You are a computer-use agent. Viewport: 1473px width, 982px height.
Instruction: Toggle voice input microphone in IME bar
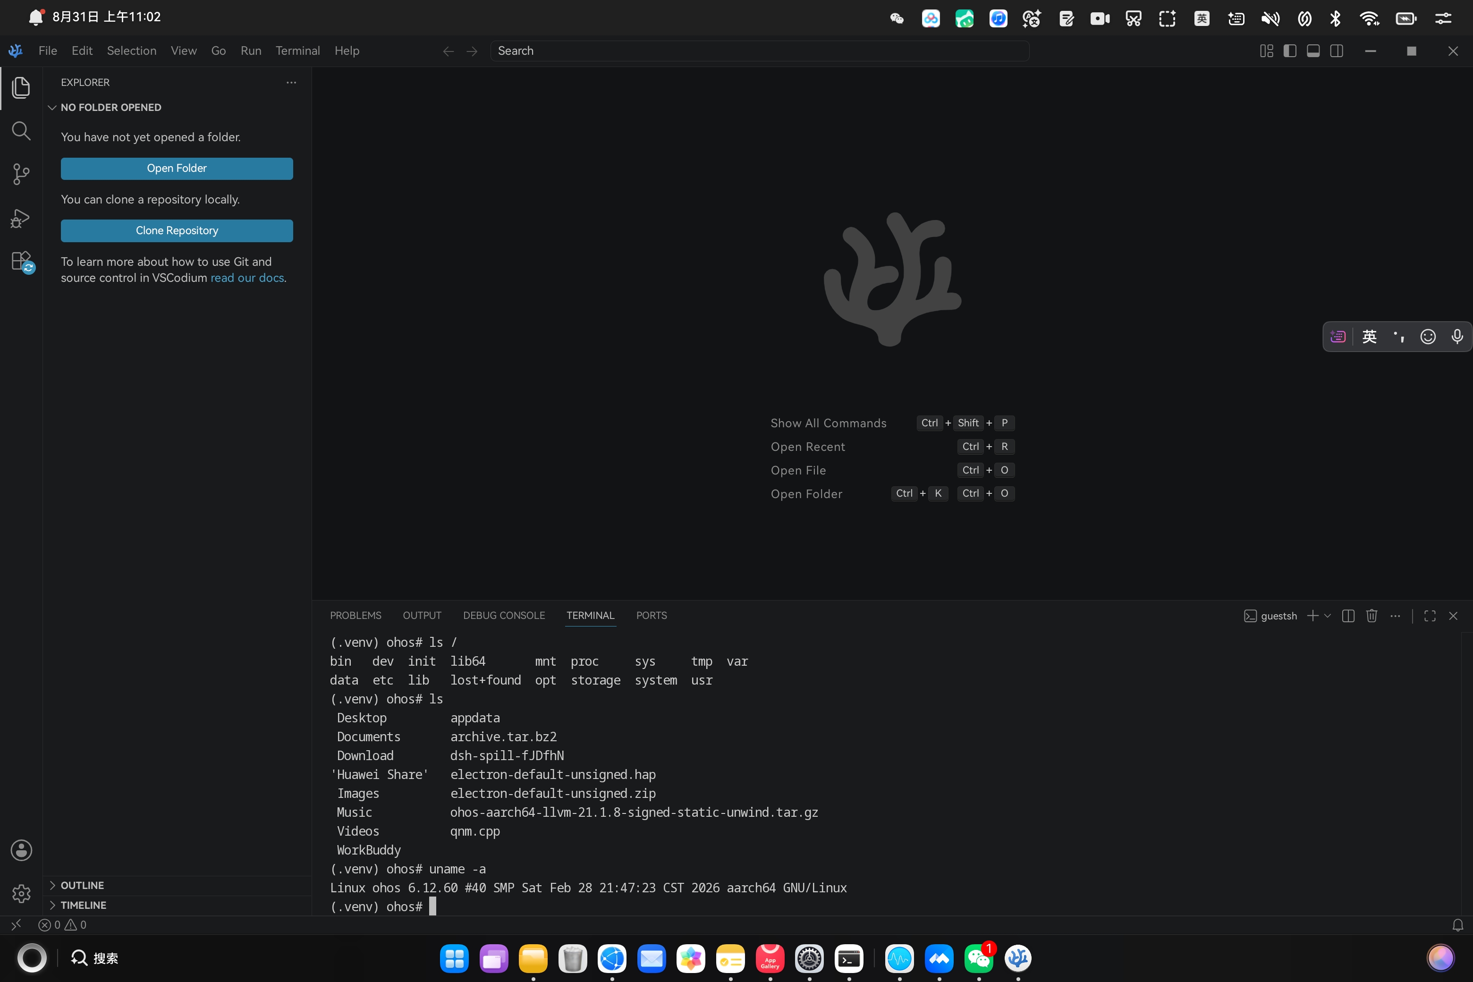[x=1457, y=337]
